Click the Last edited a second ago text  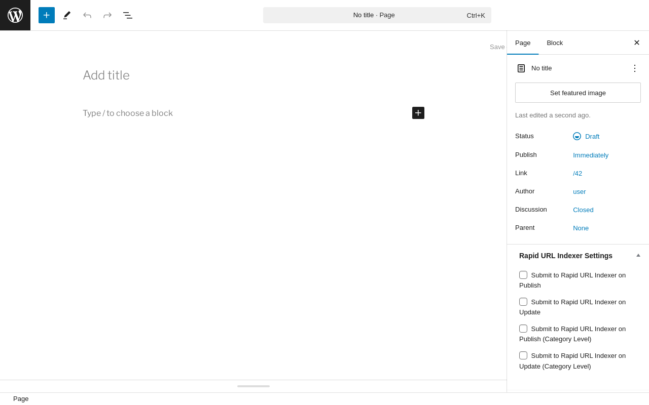coord(553,115)
